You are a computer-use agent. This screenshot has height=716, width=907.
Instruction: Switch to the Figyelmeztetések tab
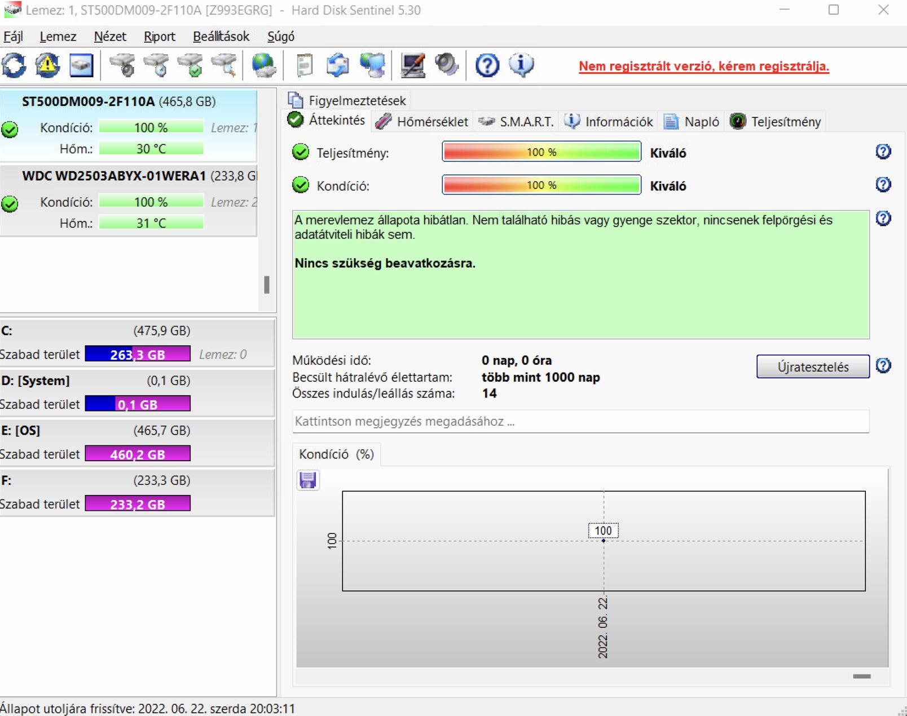click(x=347, y=100)
